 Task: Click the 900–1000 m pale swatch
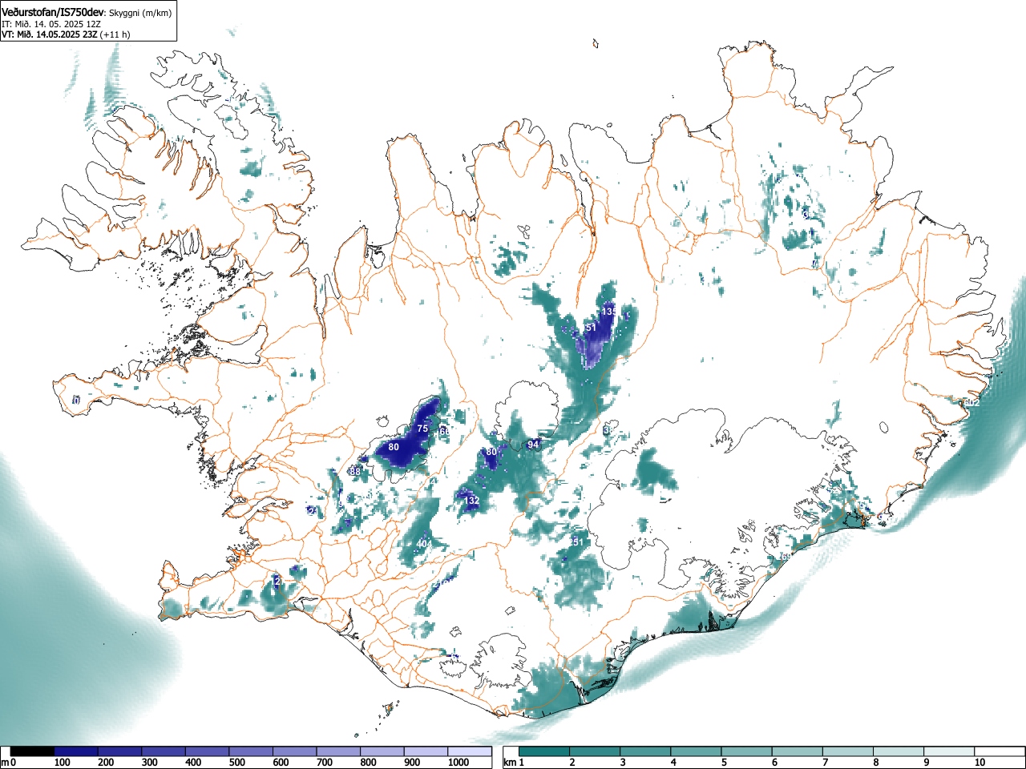[426, 751]
